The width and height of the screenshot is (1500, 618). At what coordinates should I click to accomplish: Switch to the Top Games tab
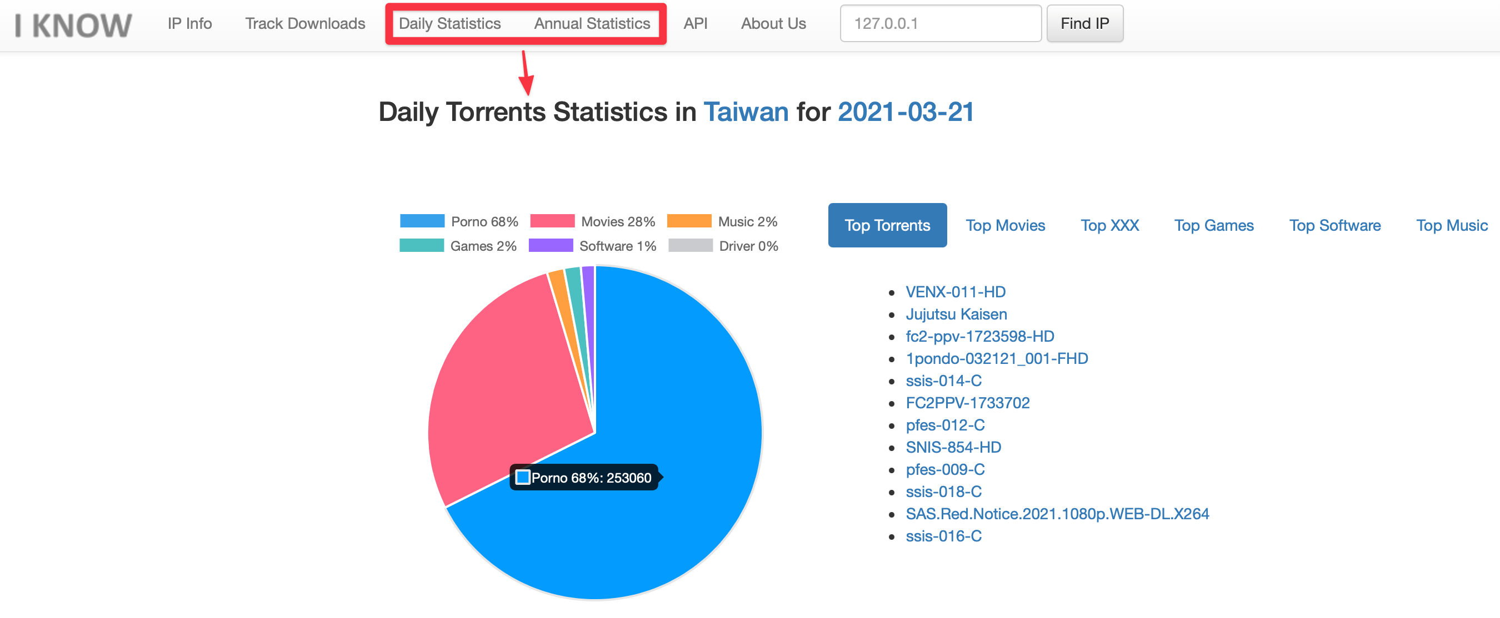click(x=1213, y=225)
